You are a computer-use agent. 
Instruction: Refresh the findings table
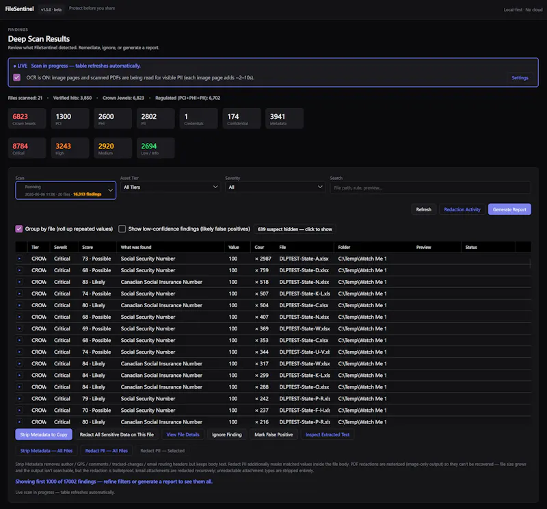tap(423, 209)
